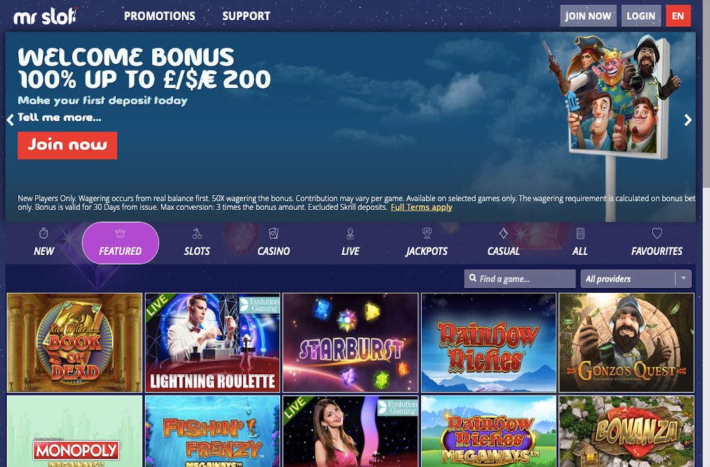Click the red Join now button
This screenshot has height=467, width=710.
click(x=67, y=145)
